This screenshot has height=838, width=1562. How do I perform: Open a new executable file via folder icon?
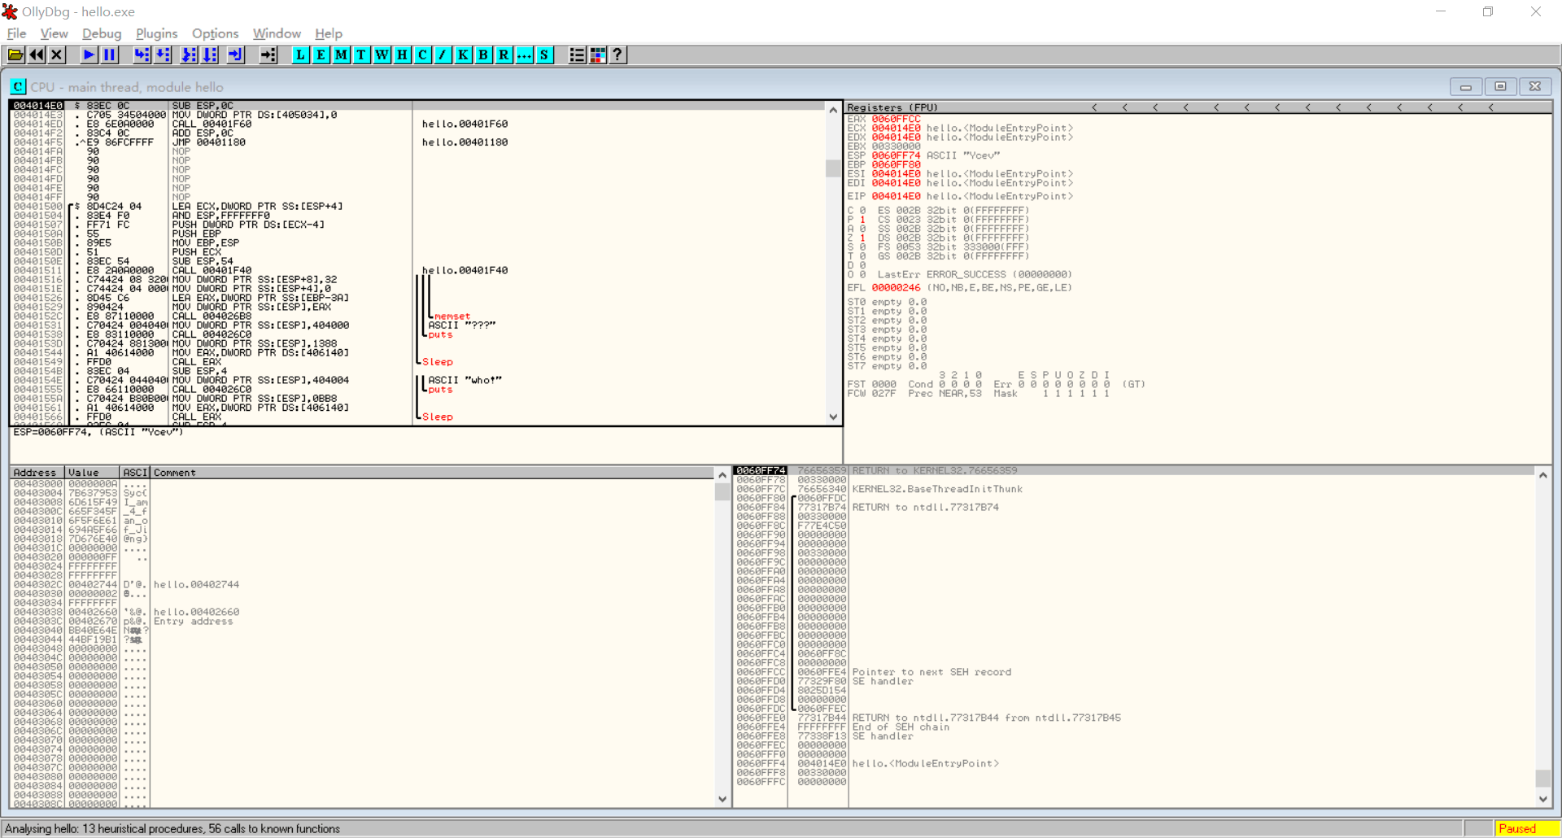click(x=15, y=55)
